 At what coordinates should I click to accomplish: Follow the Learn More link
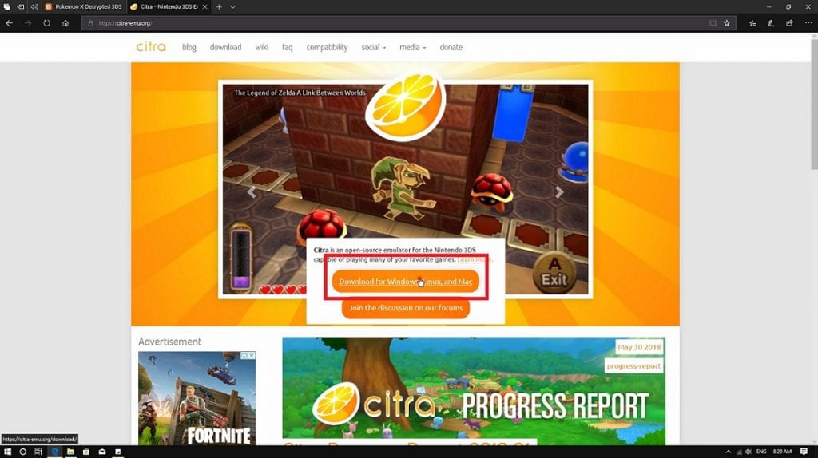coord(474,259)
